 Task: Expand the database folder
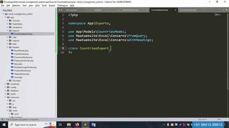(x=5, y=91)
